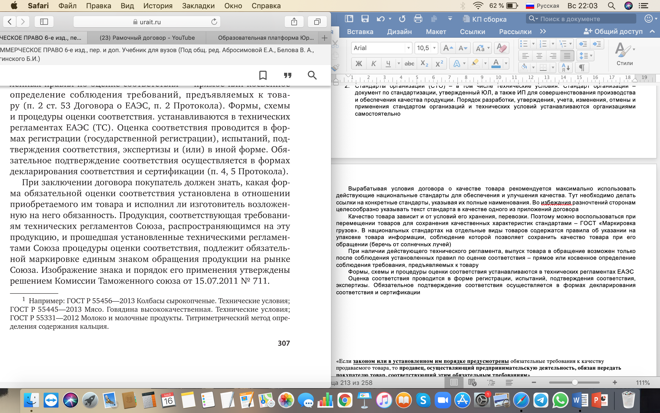Image resolution: width=660 pixels, height=413 pixels.
Task: Open the Ссылки ribbon tab
Action: [472, 32]
